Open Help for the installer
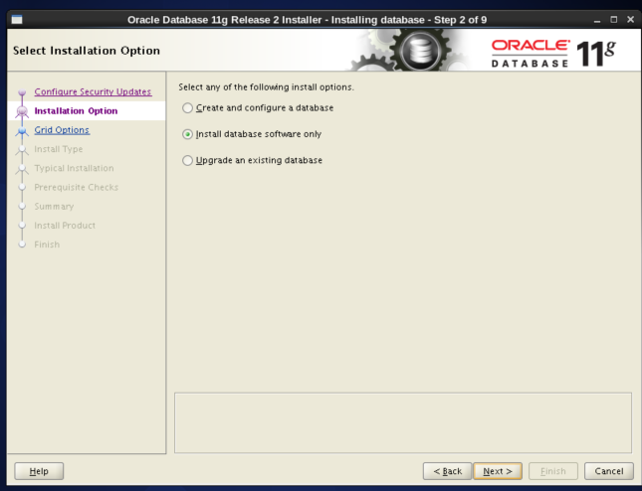The width and height of the screenshot is (642, 491). (x=39, y=471)
